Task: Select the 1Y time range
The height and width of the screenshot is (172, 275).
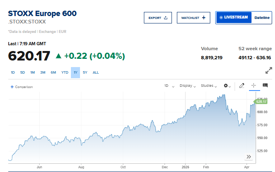Action: [75, 72]
